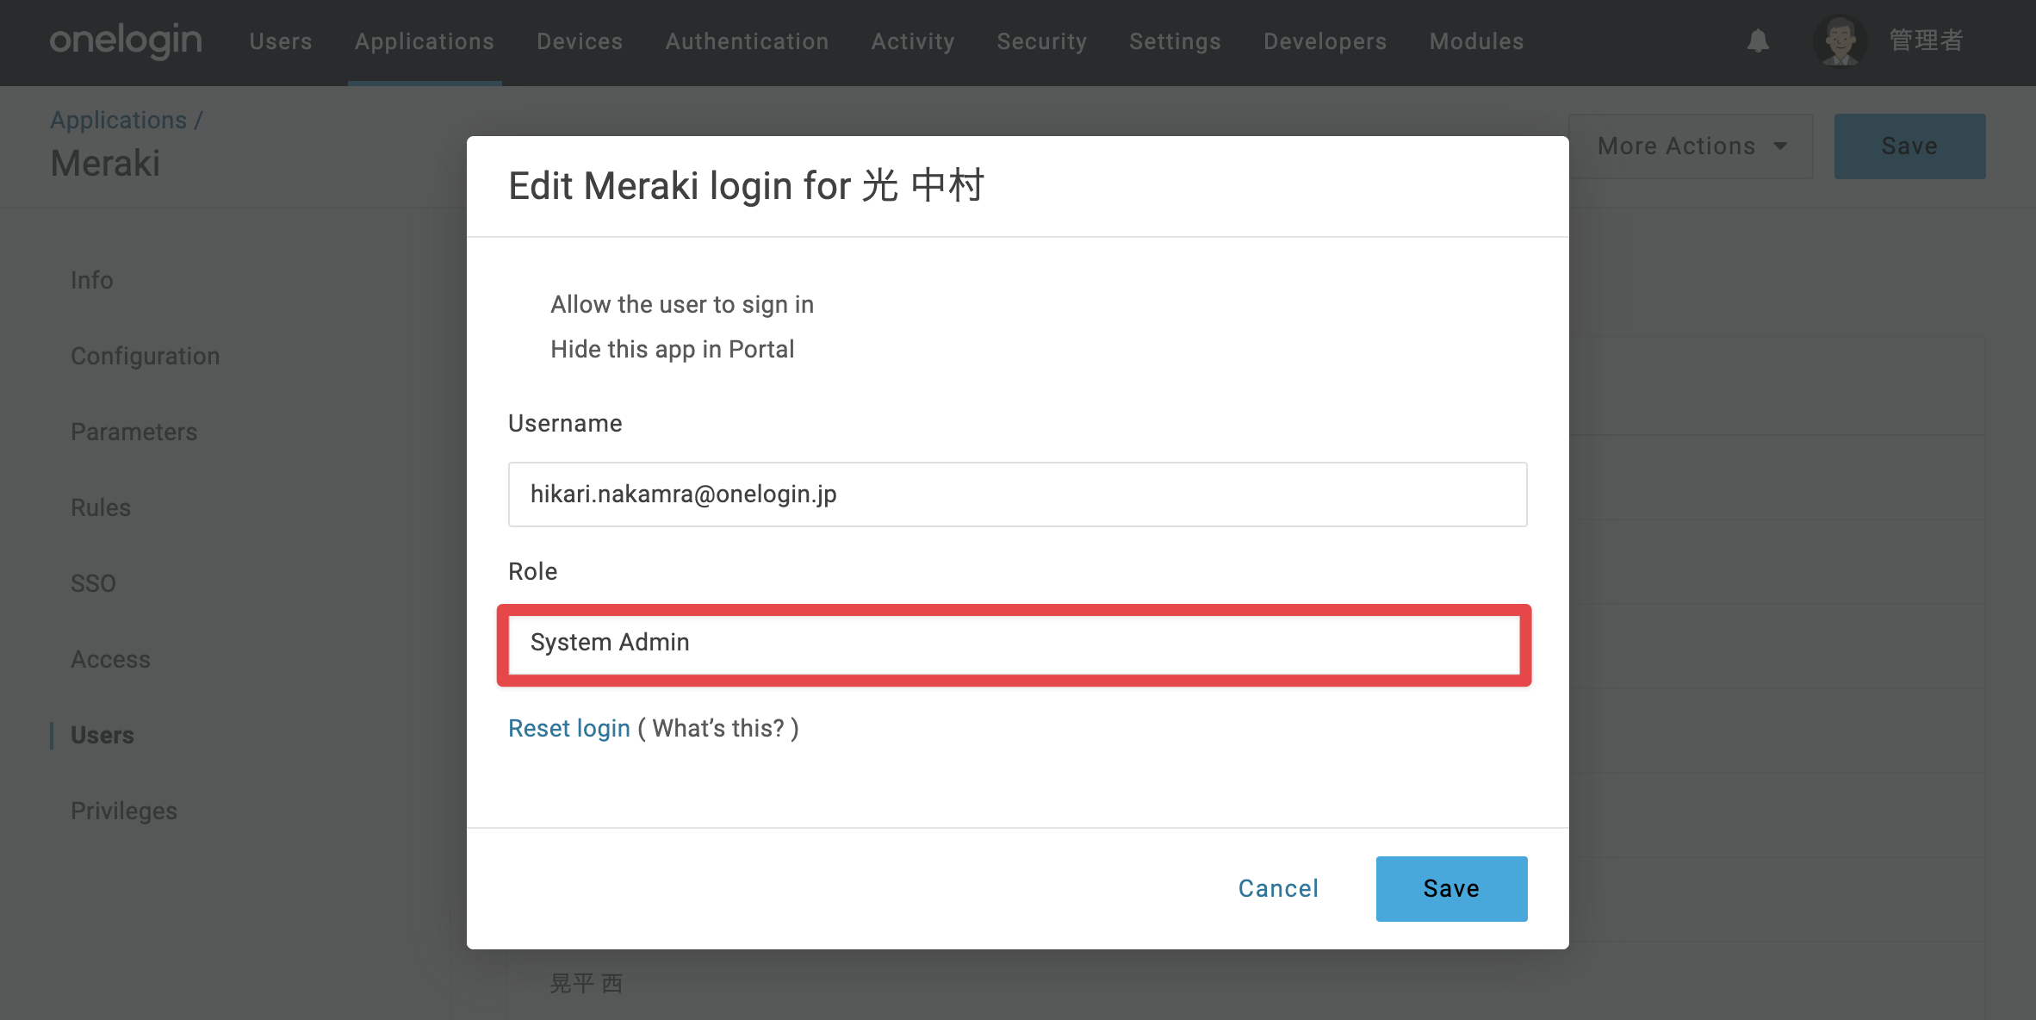Open the 管理者 account menu

(x=1926, y=40)
